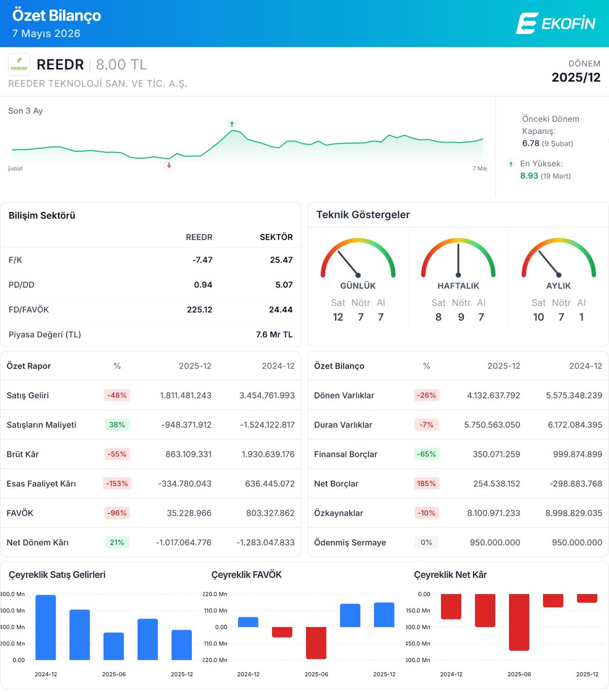Click the 7 Mayıs 2026 date text
This screenshot has height=693, width=609.
46,33
